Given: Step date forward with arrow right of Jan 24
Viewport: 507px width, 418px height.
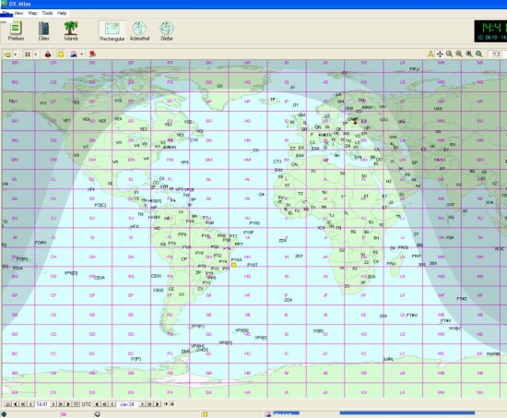Looking at the screenshot, I should point(142,404).
